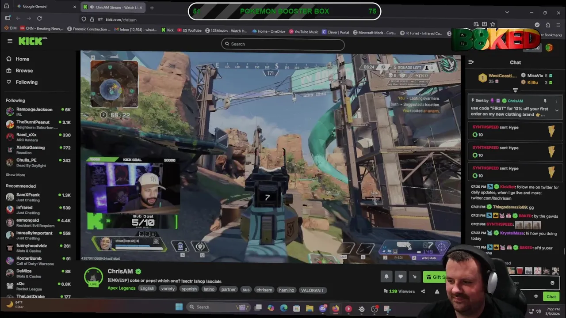Open the YouTube Music bookmark

(304, 32)
